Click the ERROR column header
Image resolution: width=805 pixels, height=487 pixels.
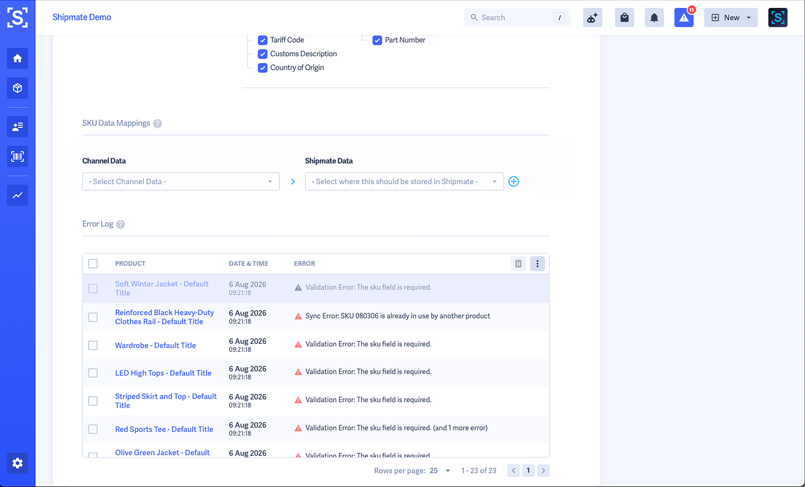tap(305, 264)
